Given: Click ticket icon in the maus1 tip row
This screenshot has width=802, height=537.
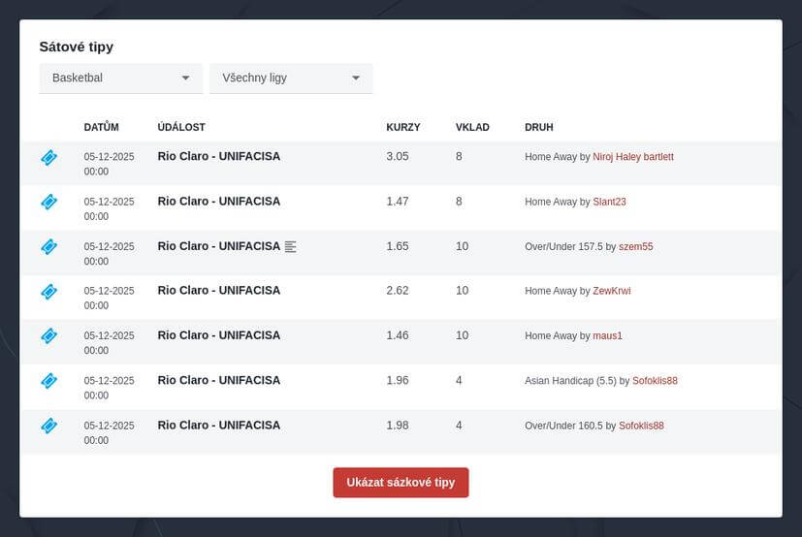Looking at the screenshot, I should click(x=48, y=335).
